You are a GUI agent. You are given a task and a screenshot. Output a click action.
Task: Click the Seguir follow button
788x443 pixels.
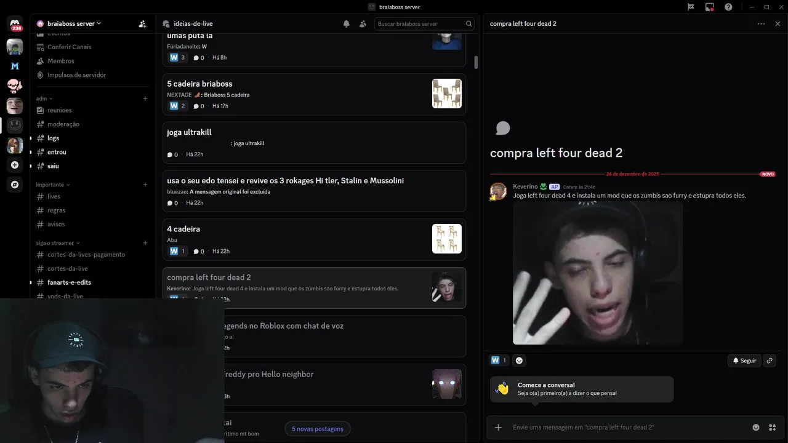(x=744, y=361)
